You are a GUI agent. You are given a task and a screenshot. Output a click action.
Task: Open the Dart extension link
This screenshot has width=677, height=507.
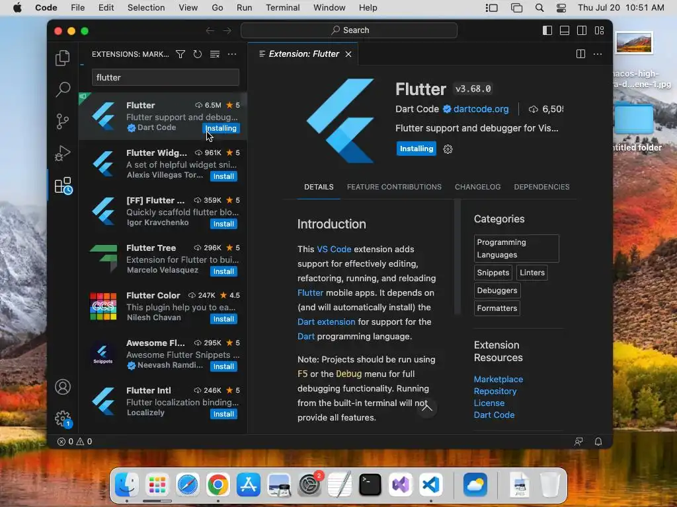tap(327, 321)
